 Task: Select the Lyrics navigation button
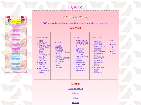(x=16, y=40)
